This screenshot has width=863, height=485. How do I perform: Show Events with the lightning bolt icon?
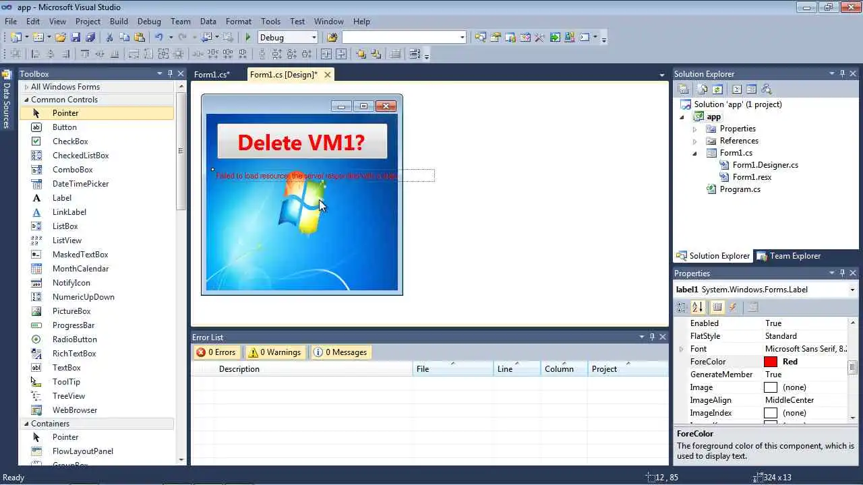point(733,307)
